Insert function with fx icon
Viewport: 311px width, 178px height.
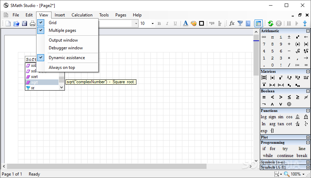[232, 23]
